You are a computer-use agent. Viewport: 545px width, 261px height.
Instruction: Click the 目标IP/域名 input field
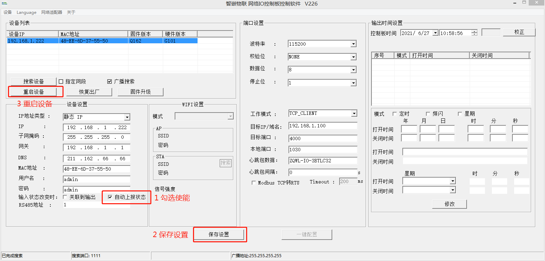[x=323, y=126]
